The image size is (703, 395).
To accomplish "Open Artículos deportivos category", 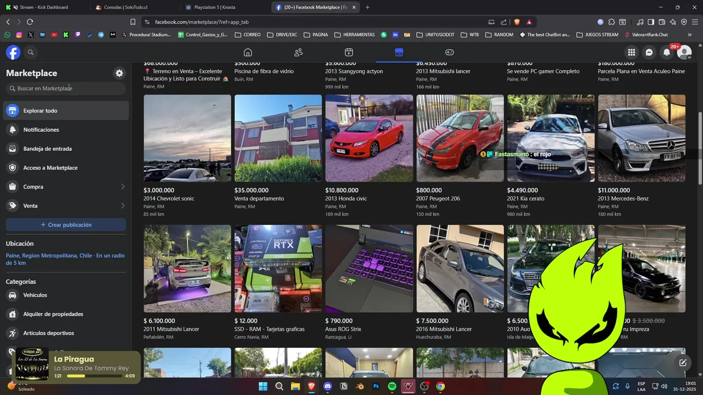I will 66,333.
